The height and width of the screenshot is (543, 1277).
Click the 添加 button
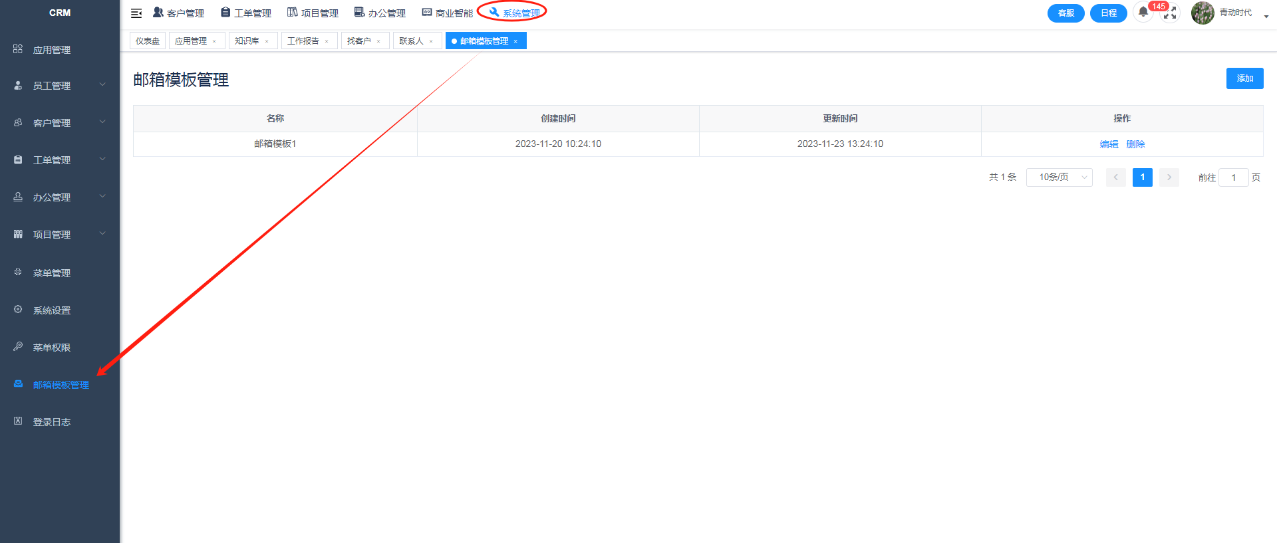click(x=1244, y=78)
